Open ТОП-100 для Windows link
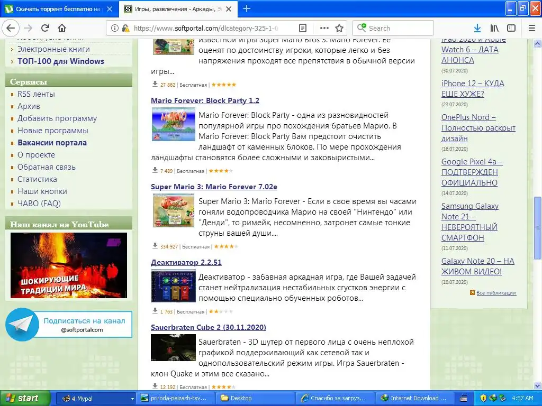542x406 pixels. [x=61, y=61]
